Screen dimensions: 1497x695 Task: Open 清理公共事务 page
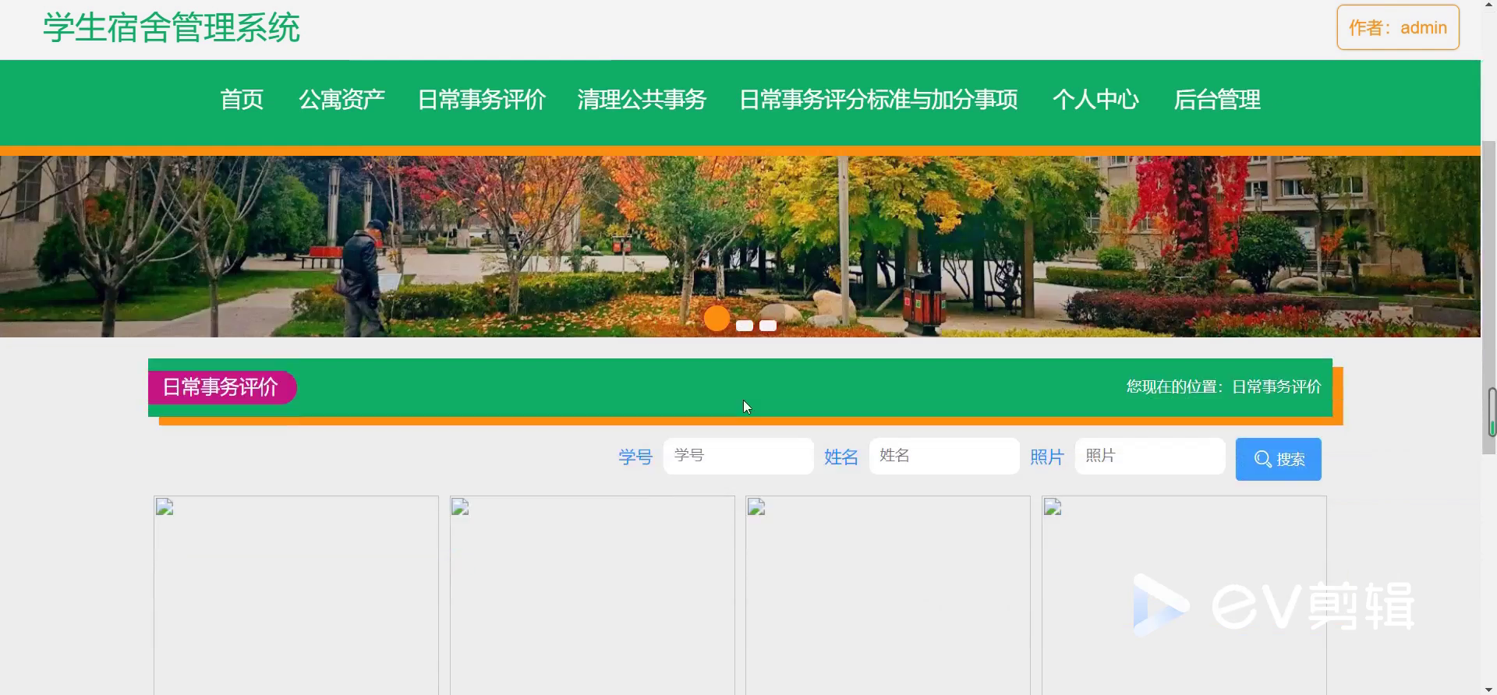(642, 100)
